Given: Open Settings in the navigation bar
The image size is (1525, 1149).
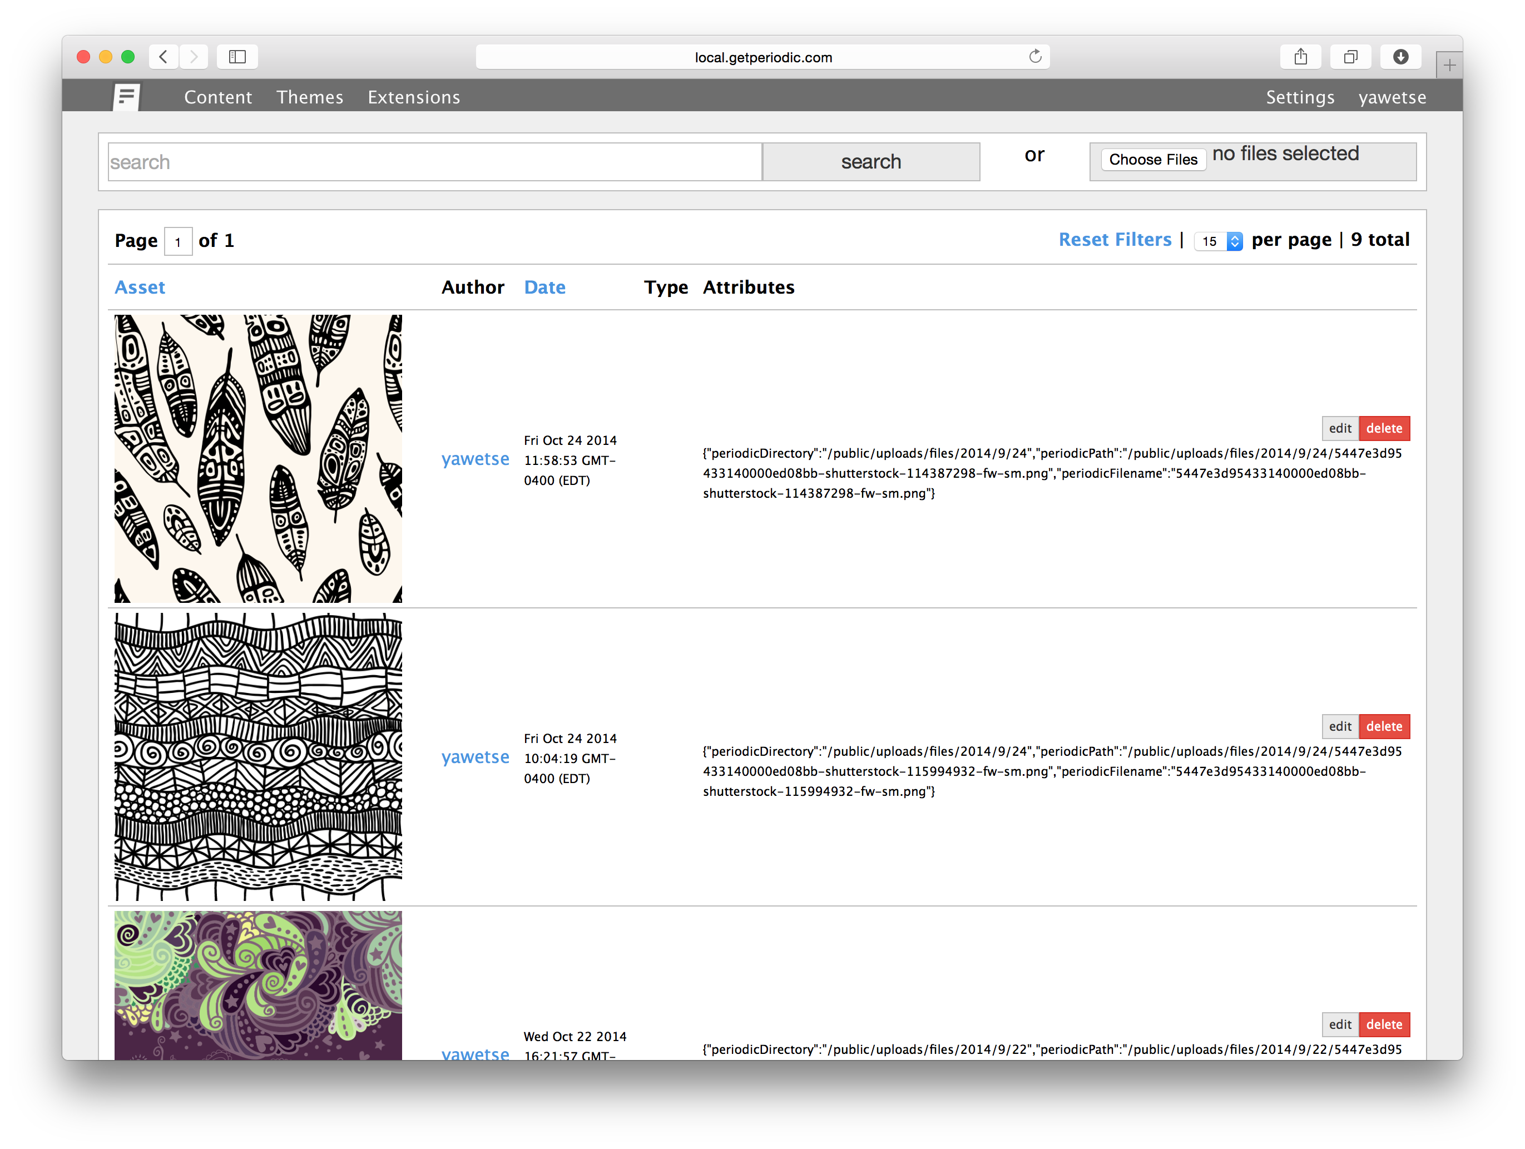Looking at the screenshot, I should click(x=1300, y=97).
